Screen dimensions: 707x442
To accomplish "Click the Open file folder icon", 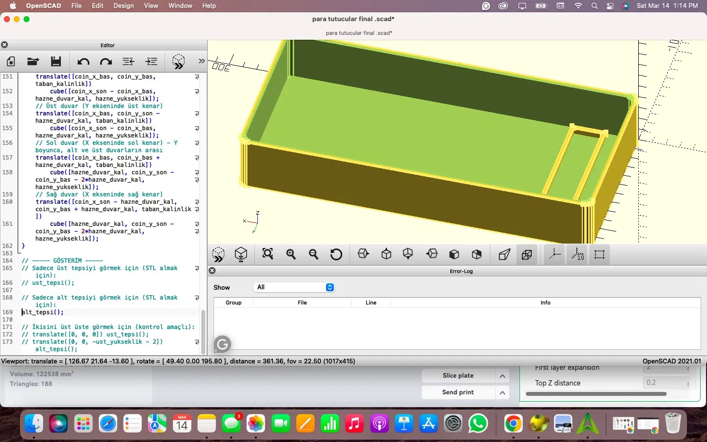I will (33, 61).
